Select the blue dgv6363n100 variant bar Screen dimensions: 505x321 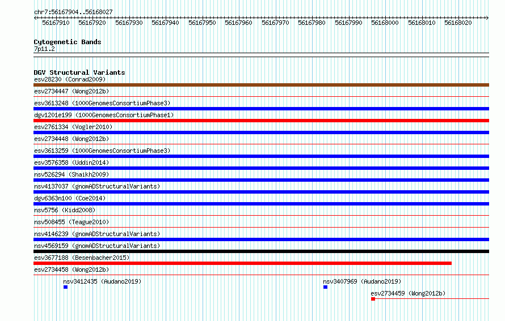click(261, 204)
